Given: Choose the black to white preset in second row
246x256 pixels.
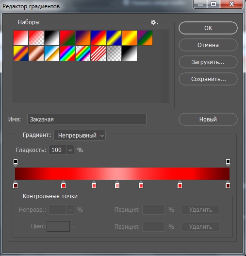Looking at the screenshot, I should click(130, 53).
